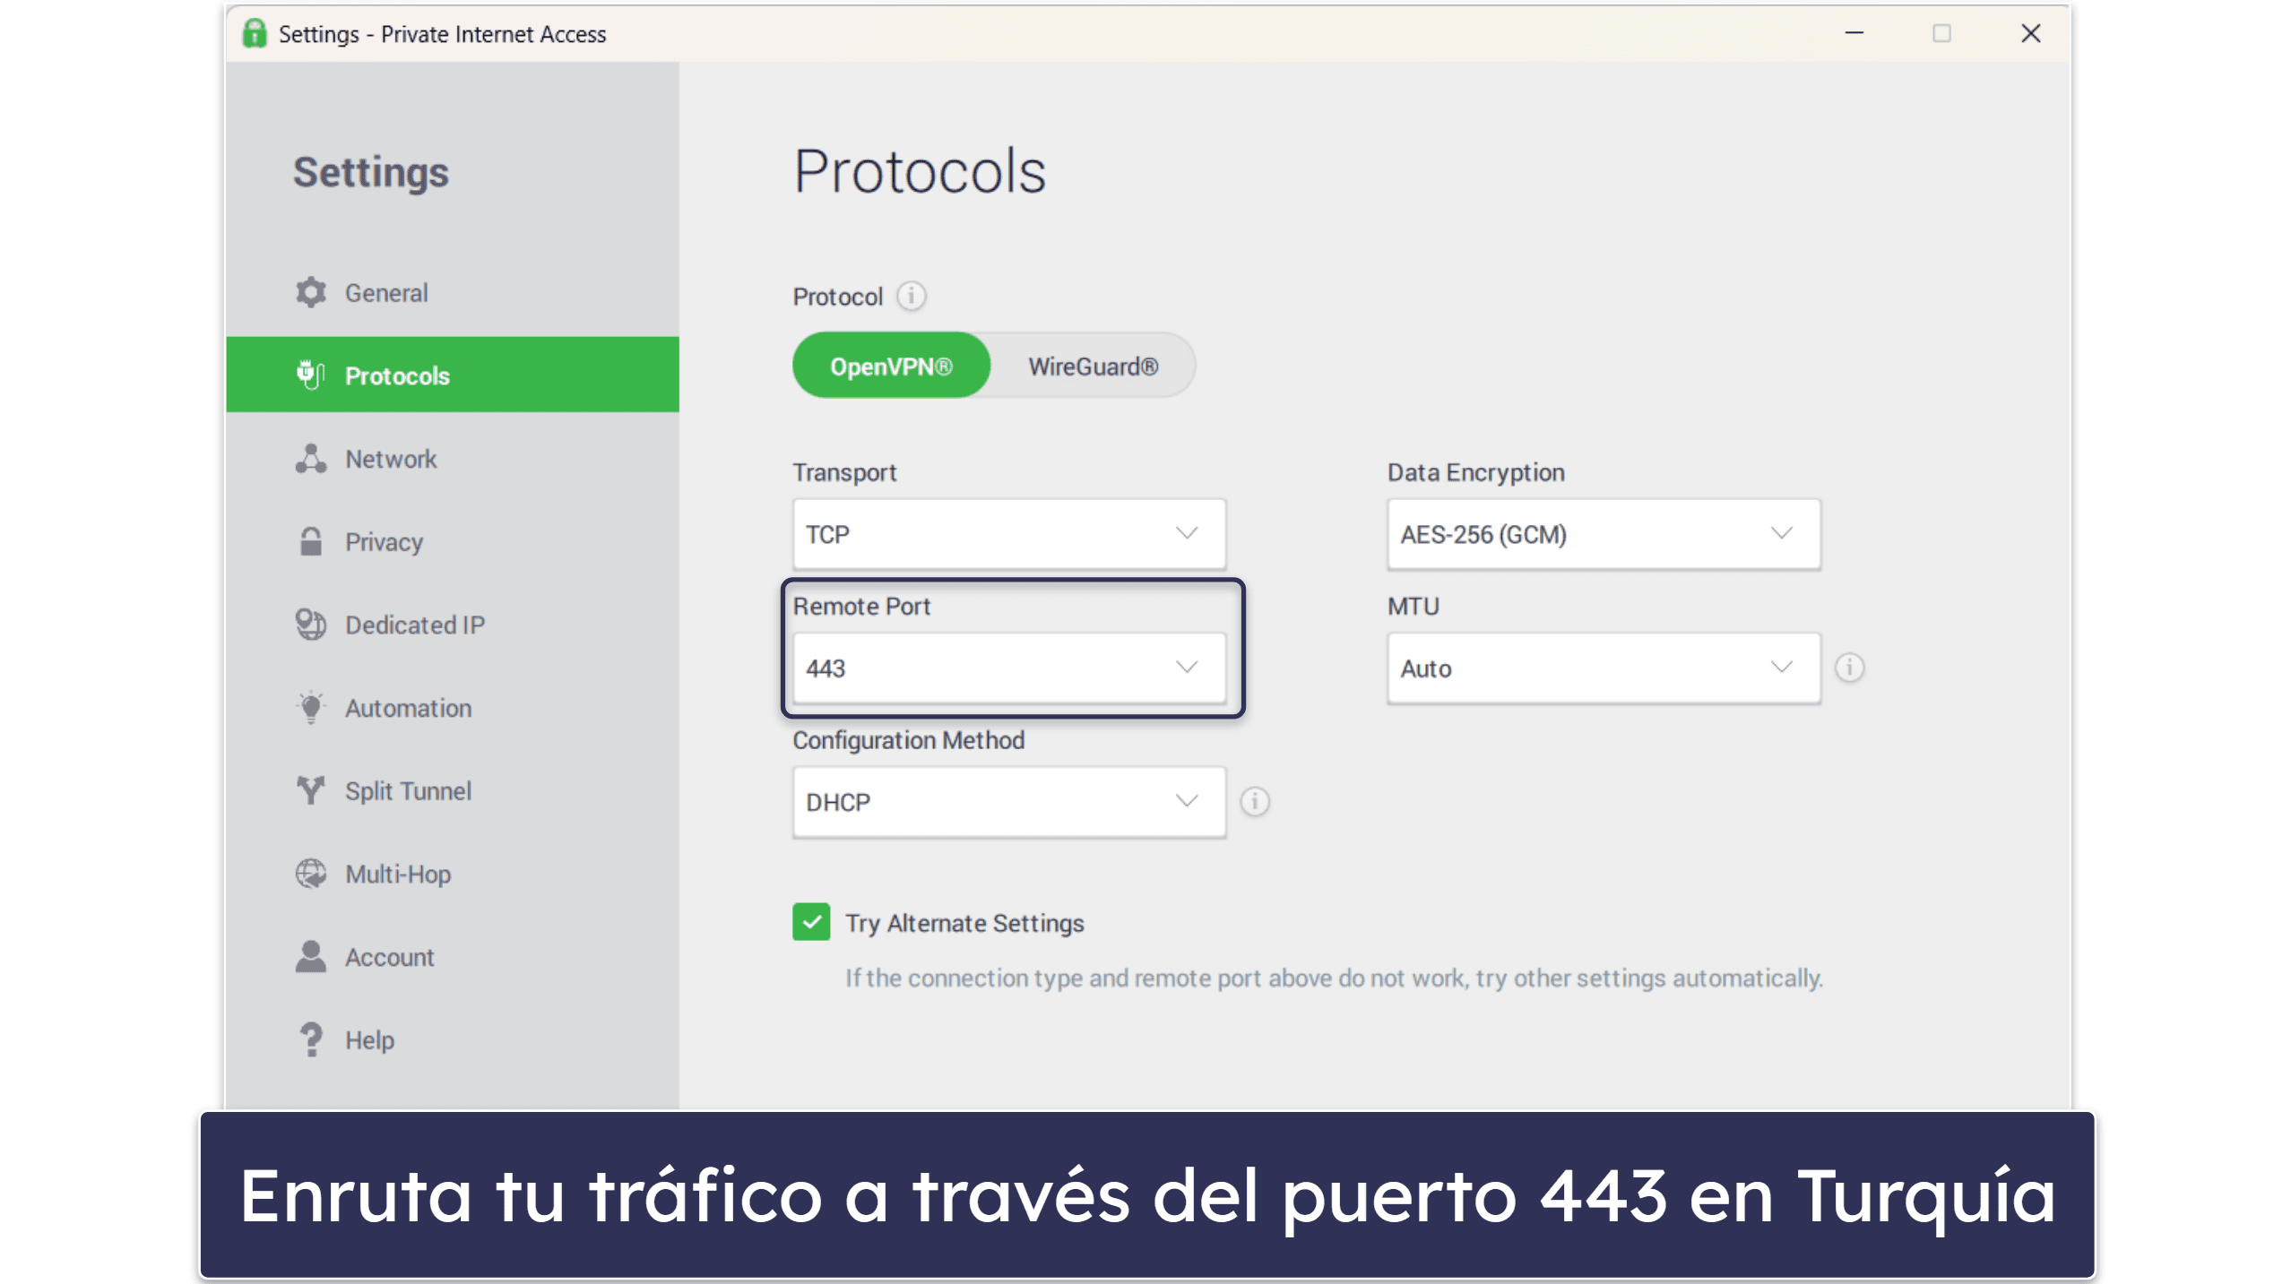Click the Protocols settings icon
The image size is (2291, 1284).
tap(310, 375)
